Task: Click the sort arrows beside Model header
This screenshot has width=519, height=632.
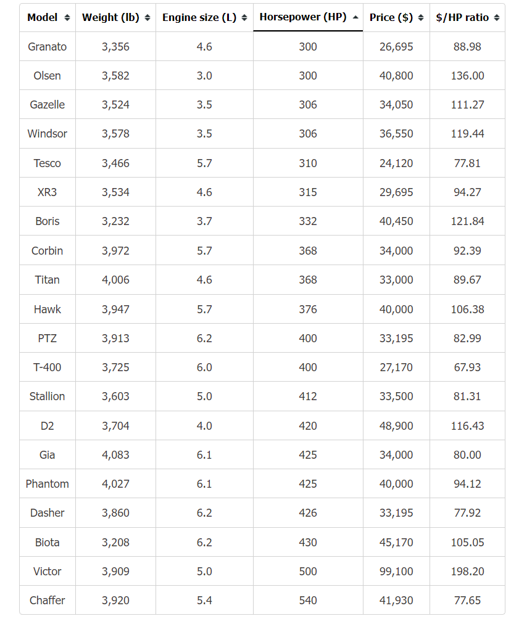Action: pyautogui.click(x=67, y=18)
